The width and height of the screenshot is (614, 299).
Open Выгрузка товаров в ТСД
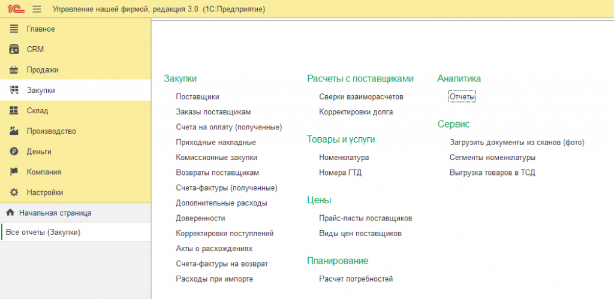pos(492,173)
